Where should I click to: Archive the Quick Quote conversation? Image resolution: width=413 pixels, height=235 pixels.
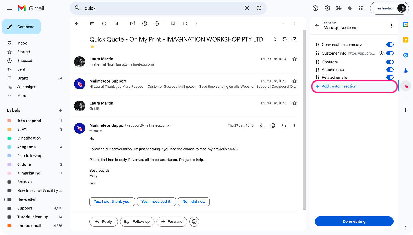[92, 23]
